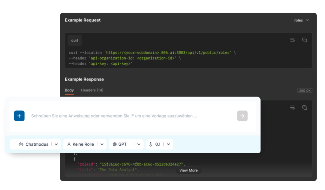Toggle line wrap in Example Request code
Image resolution: width=325 pixels, height=190 pixels.
click(292, 40)
